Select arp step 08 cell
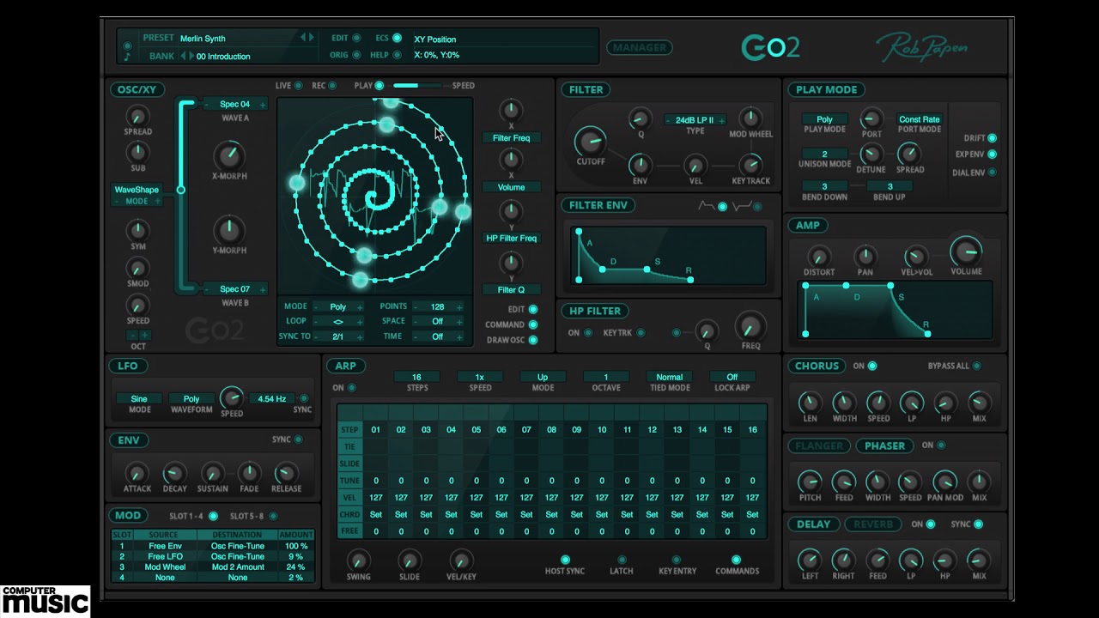The height and width of the screenshot is (618, 1099). point(551,429)
